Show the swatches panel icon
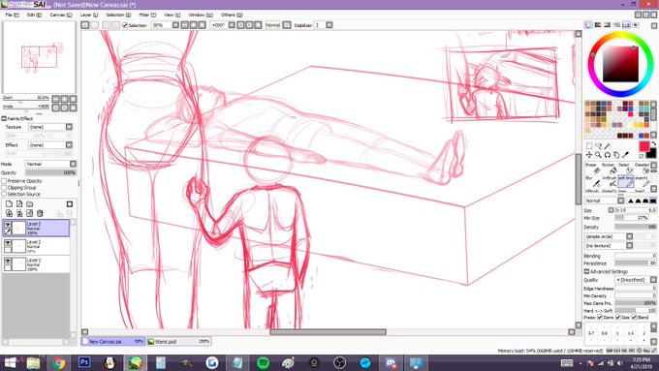Viewport: 659px width, 371px height. (626, 25)
